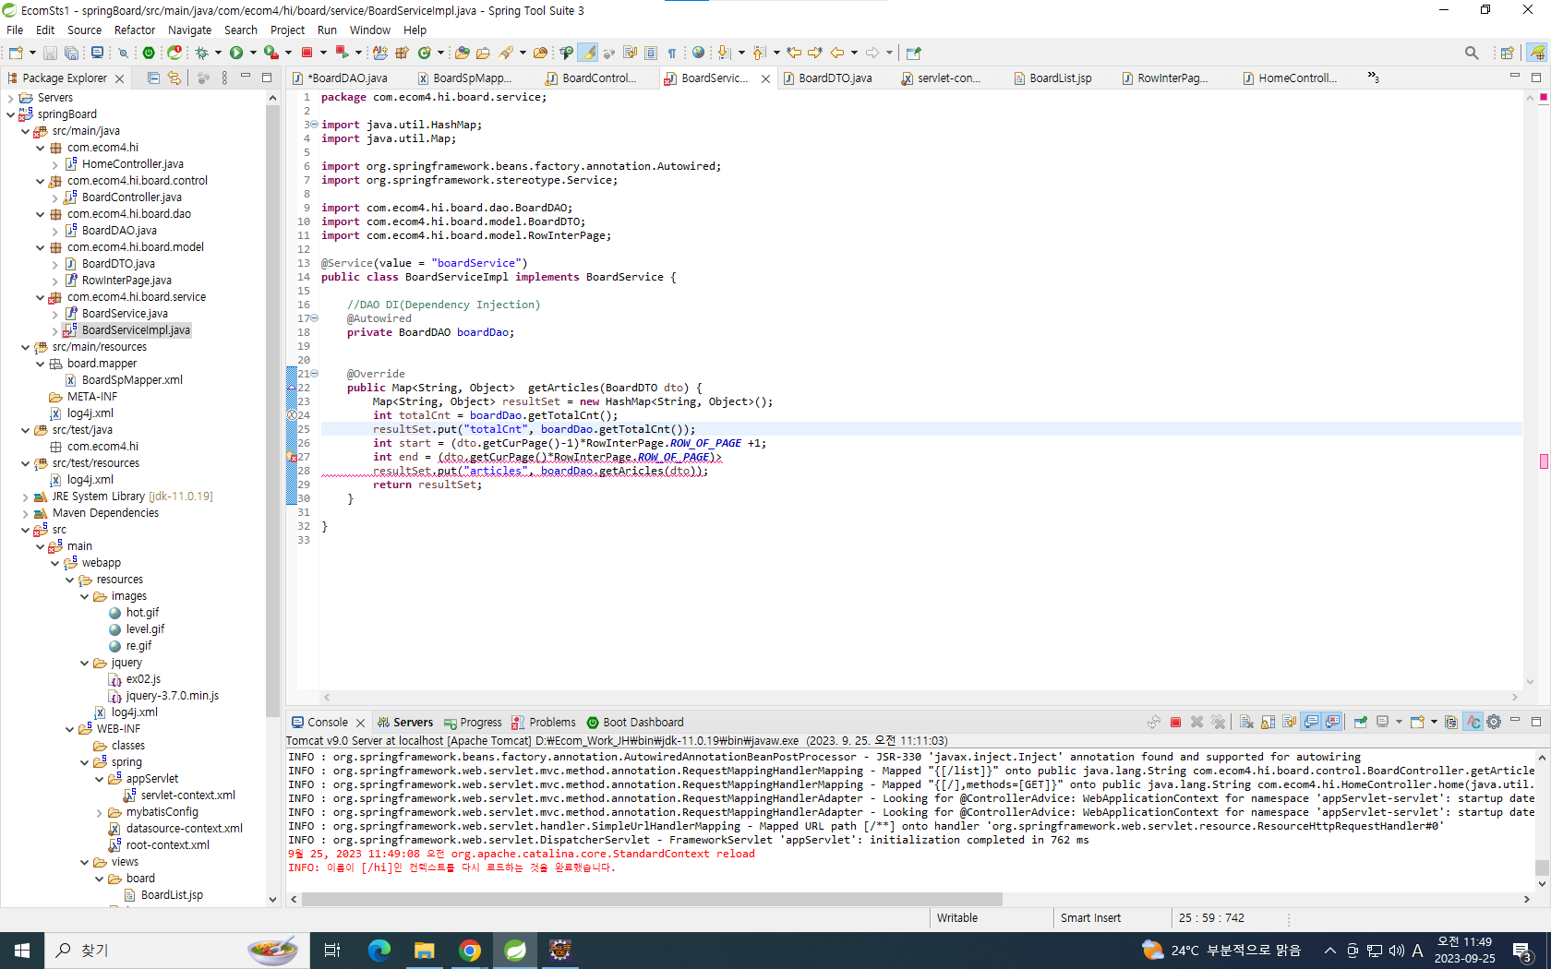The width and height of the screenshot is (1551, 969).
Task: Toggle Show Whitespace Characters pilcrow button
Action: (x=672, y=53)
